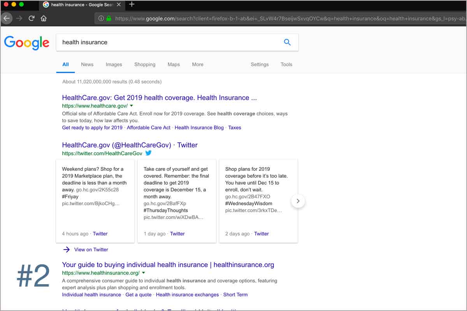
Task: Click the #ThursdayThoughts hashtag
Action: click(166, 210)
